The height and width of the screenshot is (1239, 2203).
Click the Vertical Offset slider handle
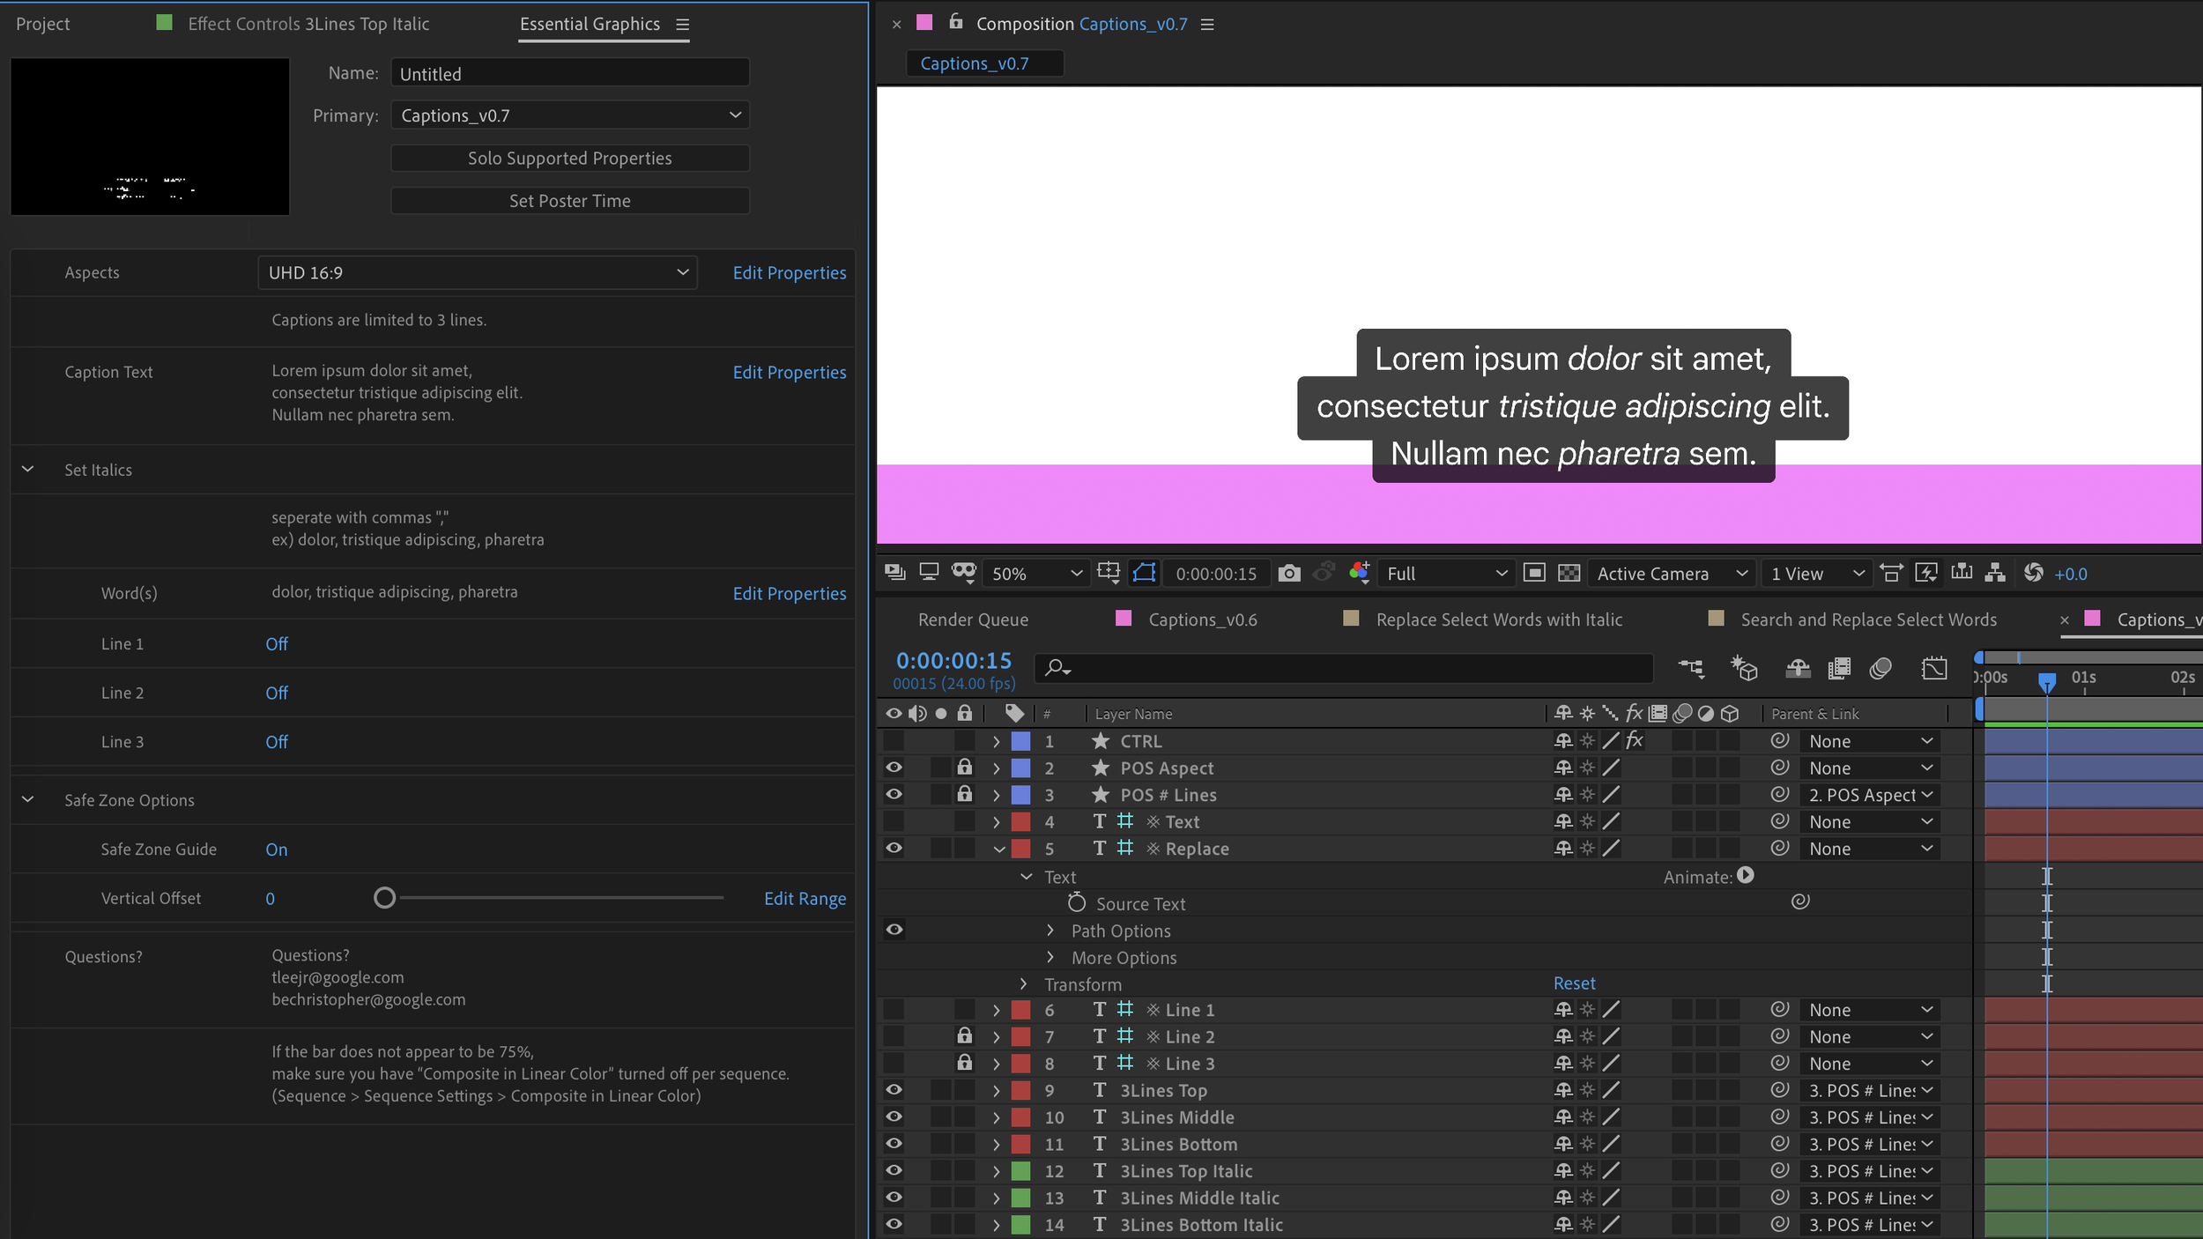pyautogui.click(x=384, y=898)
